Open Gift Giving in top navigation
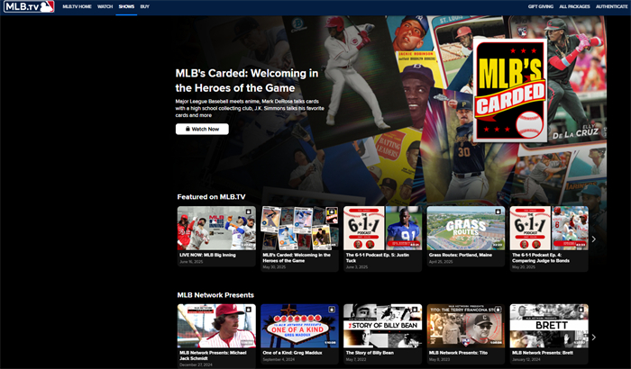Screen dimensions: 631x369 (x=541, y=7)
